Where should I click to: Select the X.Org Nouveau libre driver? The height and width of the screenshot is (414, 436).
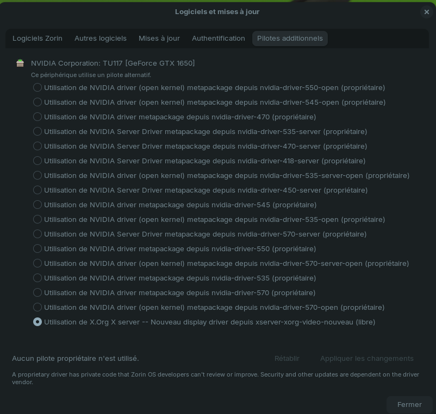pyautogui.click(x=38, y=322)
